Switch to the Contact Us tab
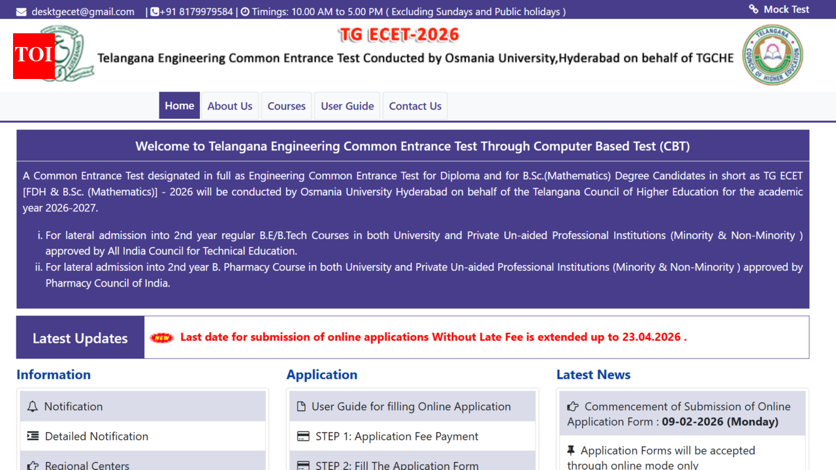 [415, 105]
